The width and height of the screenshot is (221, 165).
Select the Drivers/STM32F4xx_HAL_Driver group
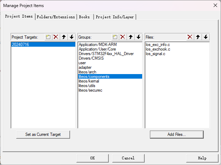110,54
